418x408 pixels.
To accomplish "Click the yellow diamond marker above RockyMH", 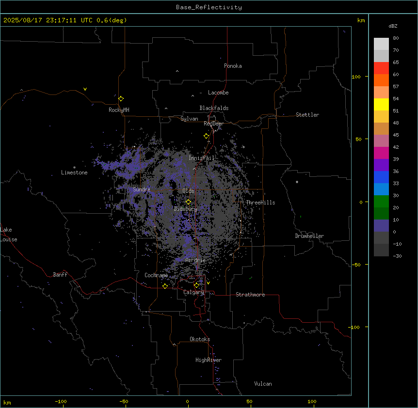I will pos(121,99).
